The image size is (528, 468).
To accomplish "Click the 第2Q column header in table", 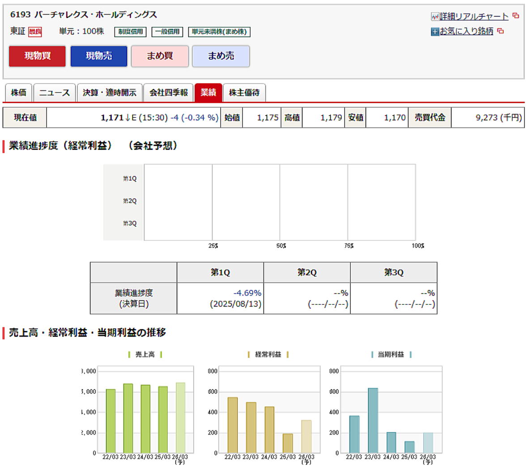I will pyautogui.click(x=307, y=273).
